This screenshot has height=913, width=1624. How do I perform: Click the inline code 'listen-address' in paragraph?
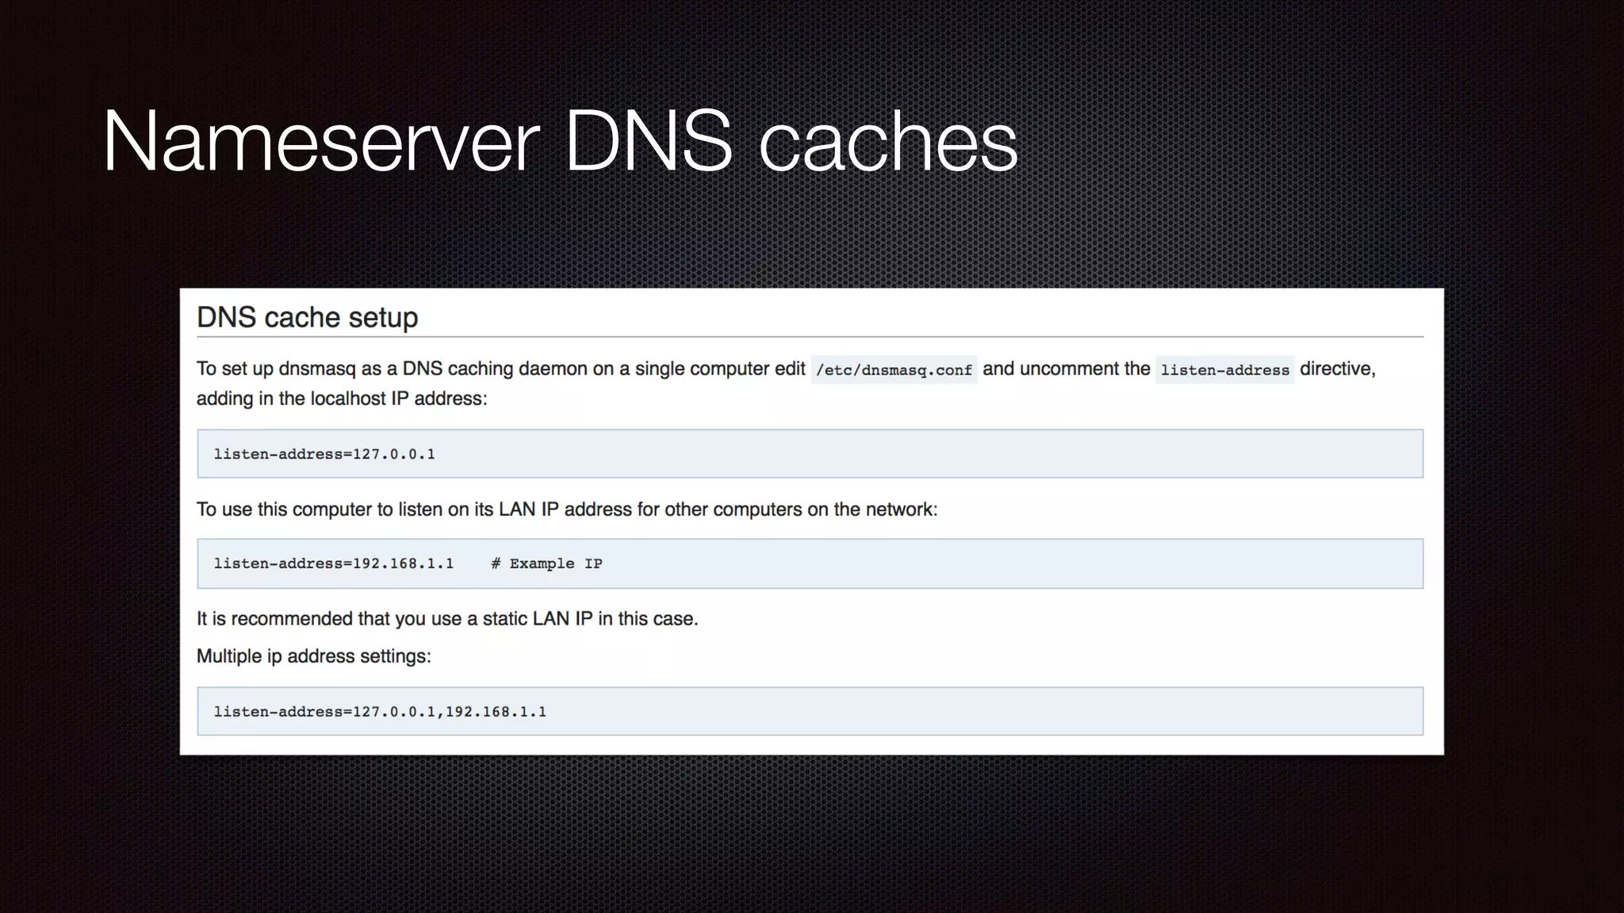tap(1225, 370)
